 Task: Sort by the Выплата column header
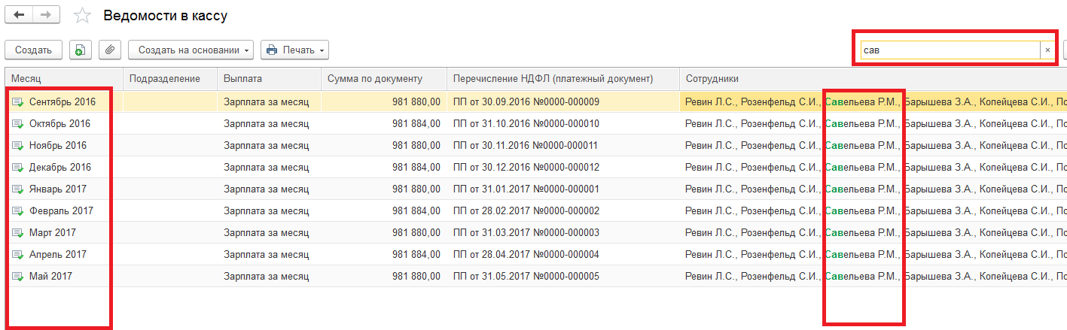pyautogui.click(x=269, y=78)
